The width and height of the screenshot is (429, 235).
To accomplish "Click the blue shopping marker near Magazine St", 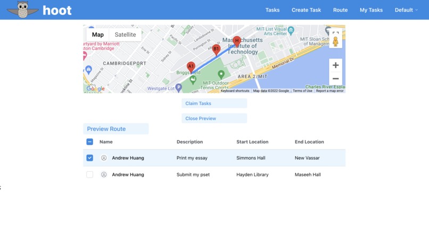I will pyautogui.click(x=88, y=70).
